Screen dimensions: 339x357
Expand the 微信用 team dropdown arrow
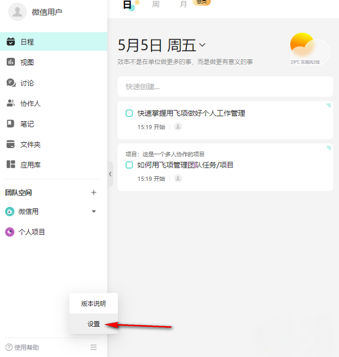pos(94,212)
